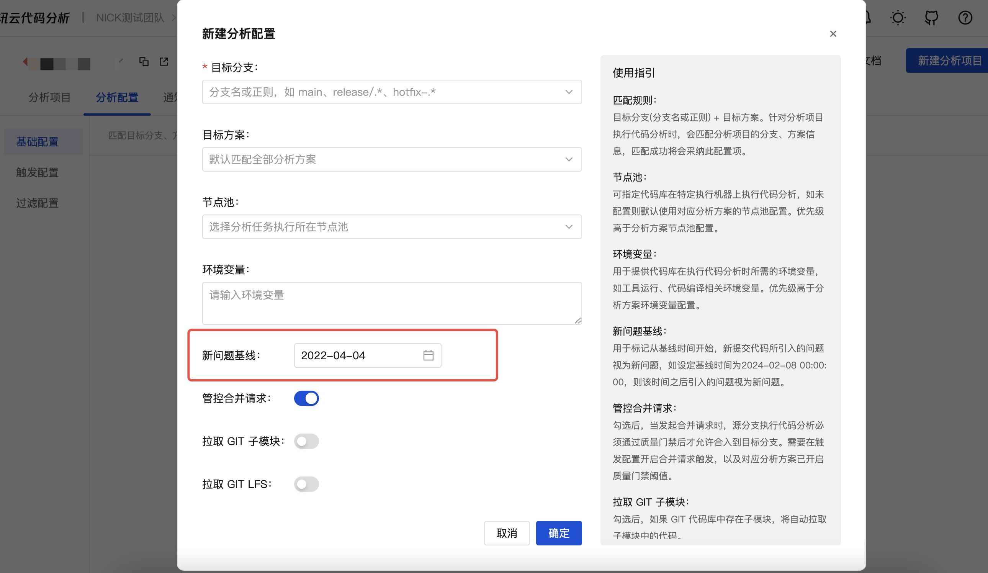988x573 pixels.
Task: Open the help question mark icon
Action: click(x=965, y=18)
